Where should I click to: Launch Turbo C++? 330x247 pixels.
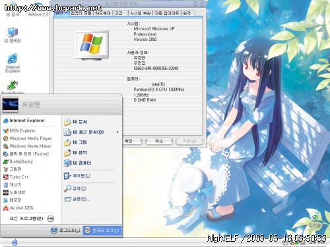[x=16, y=177]
